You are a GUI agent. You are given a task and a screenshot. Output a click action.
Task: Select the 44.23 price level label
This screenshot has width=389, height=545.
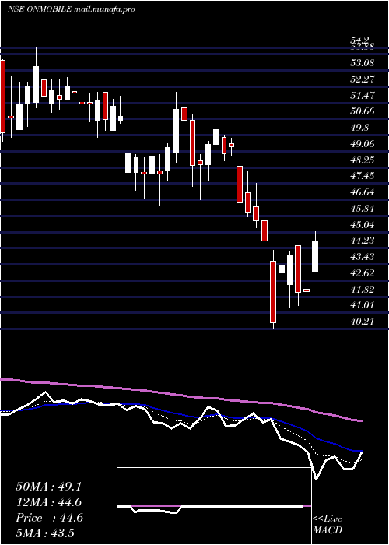(x=363, y=241)
